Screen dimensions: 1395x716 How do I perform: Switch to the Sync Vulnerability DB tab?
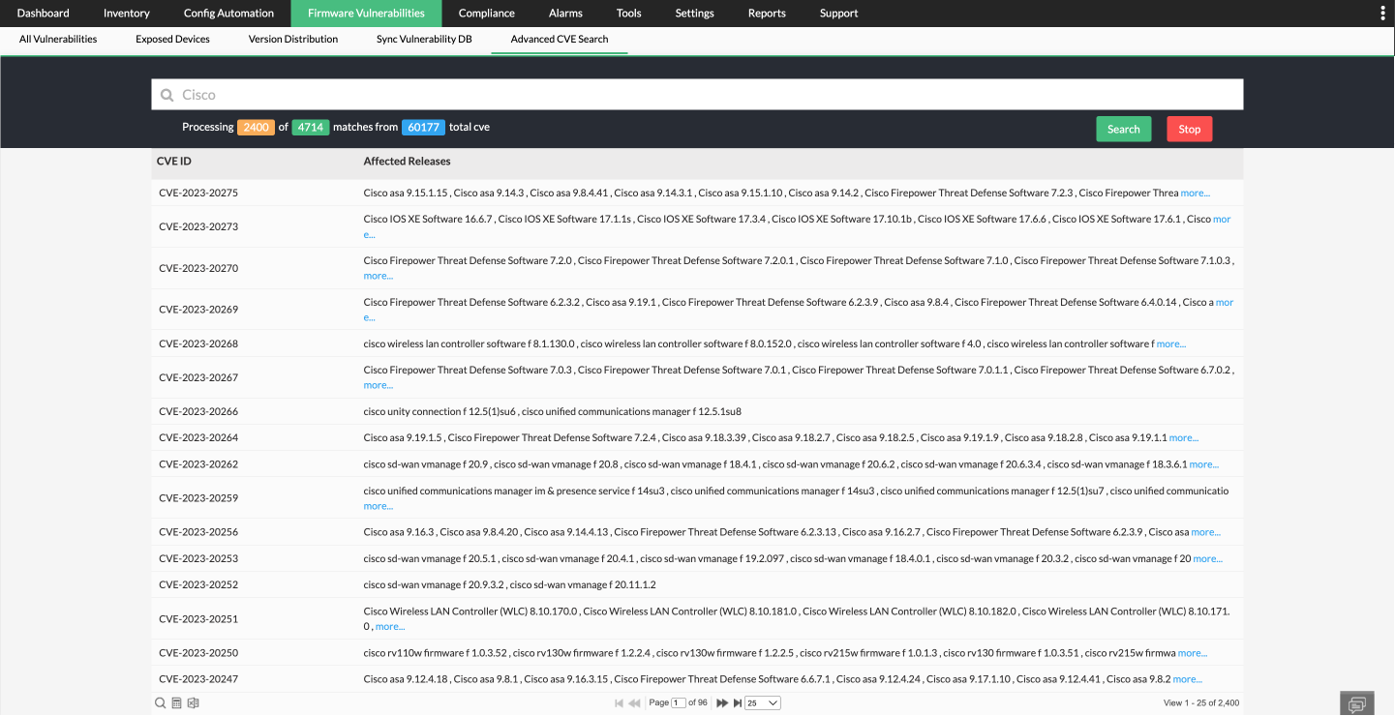(424, 40)
